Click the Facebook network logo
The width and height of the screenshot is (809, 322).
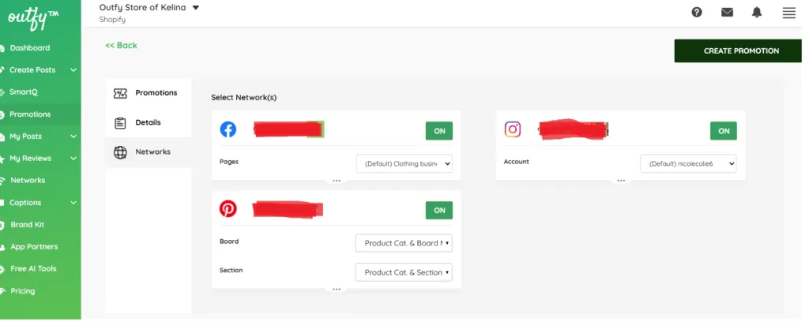(228, 130)
